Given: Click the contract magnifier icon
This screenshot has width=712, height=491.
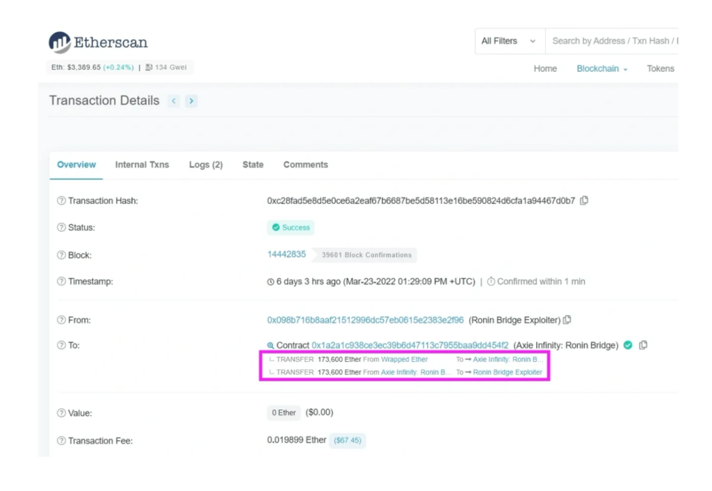Looking at the screenshot, I should click(x=270, y=346).
